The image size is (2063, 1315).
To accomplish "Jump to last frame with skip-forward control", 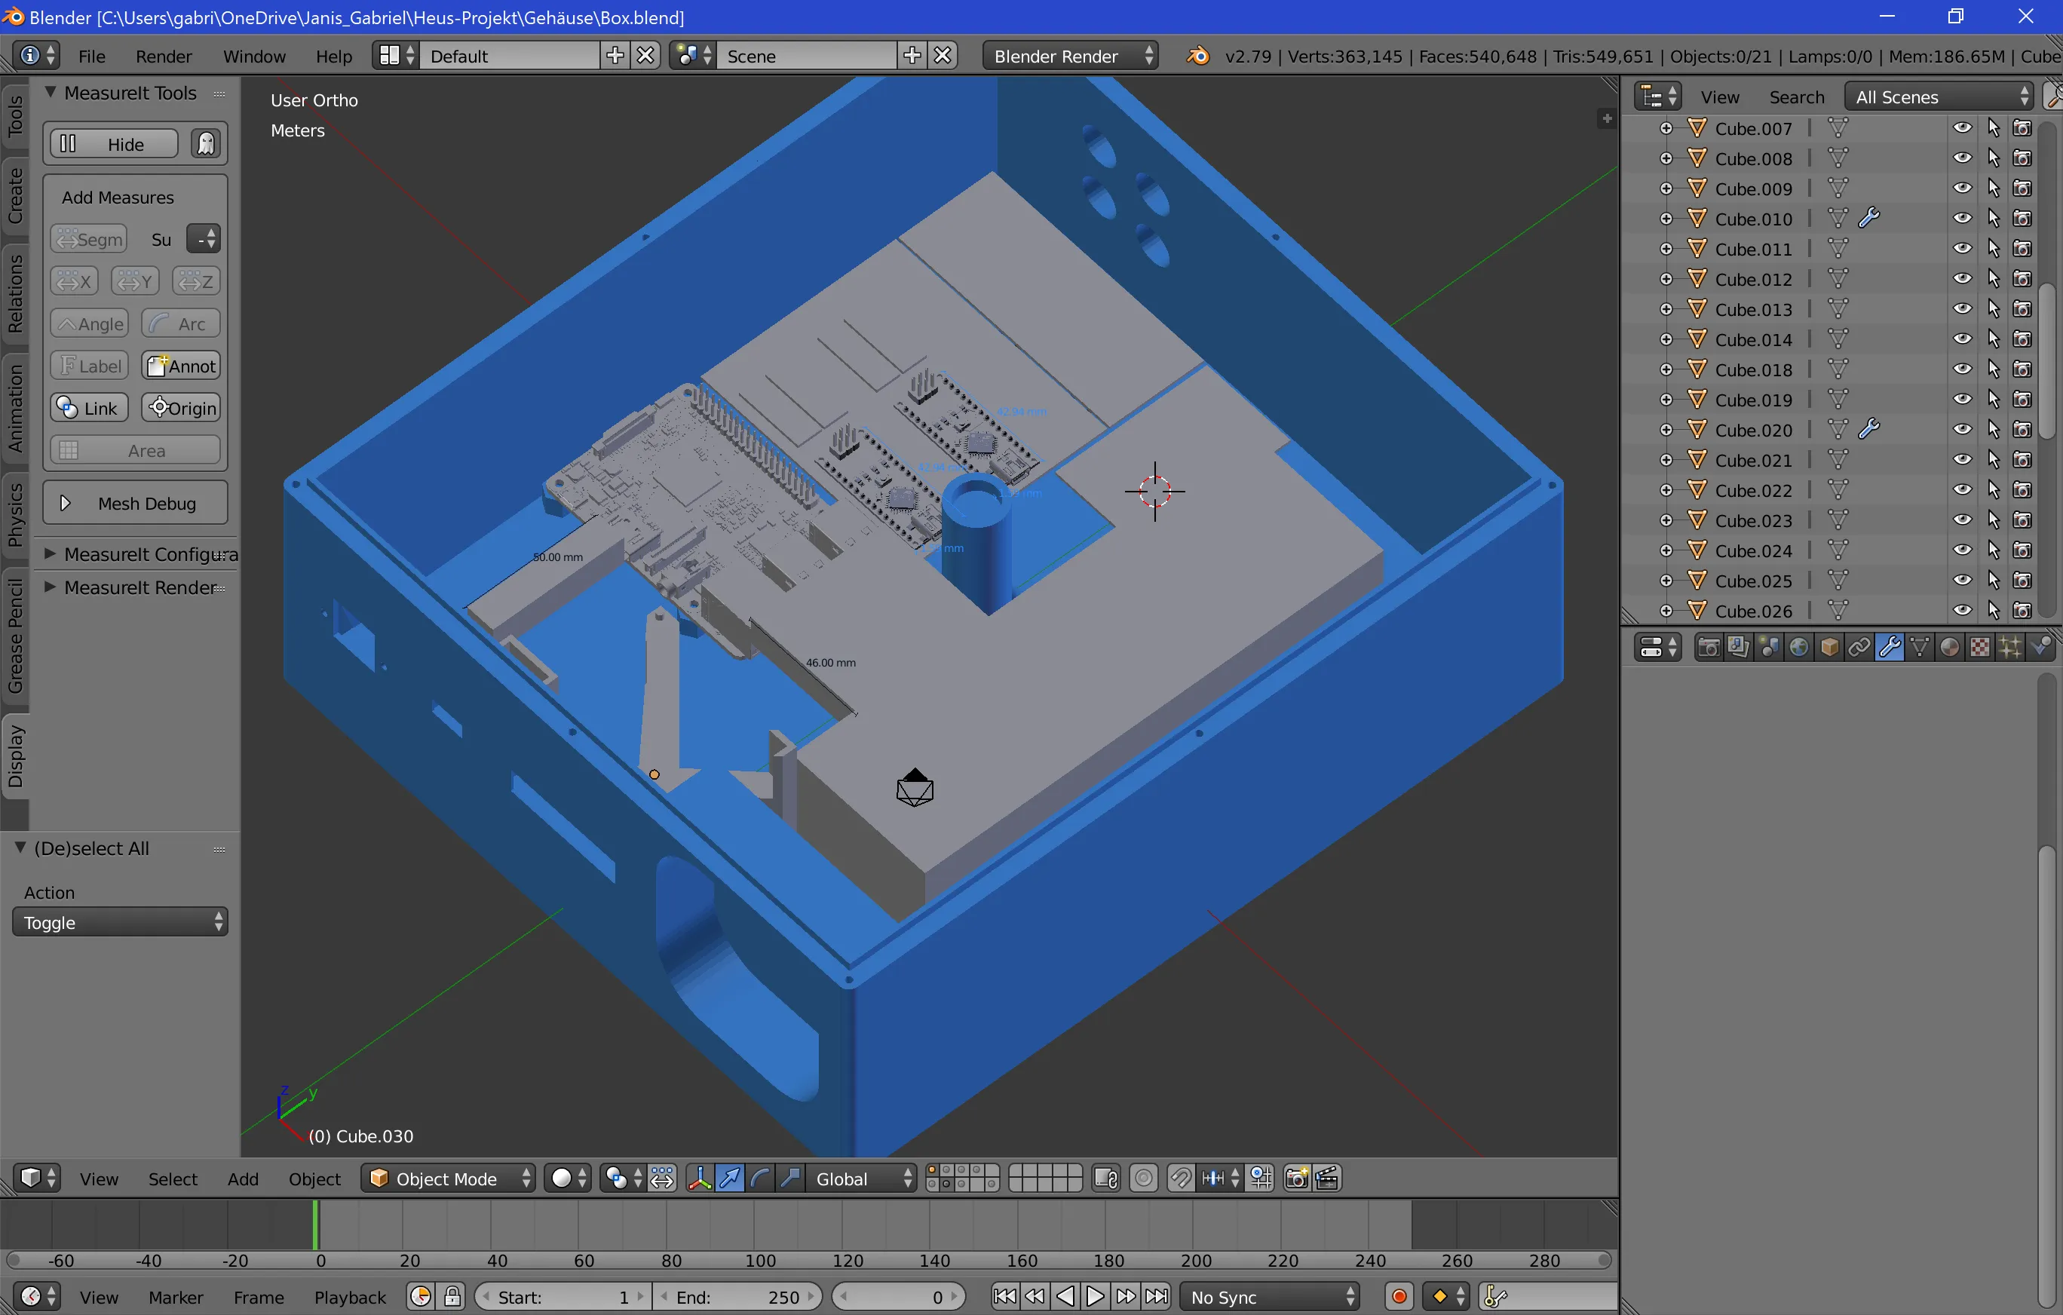I will 1157,1296.
